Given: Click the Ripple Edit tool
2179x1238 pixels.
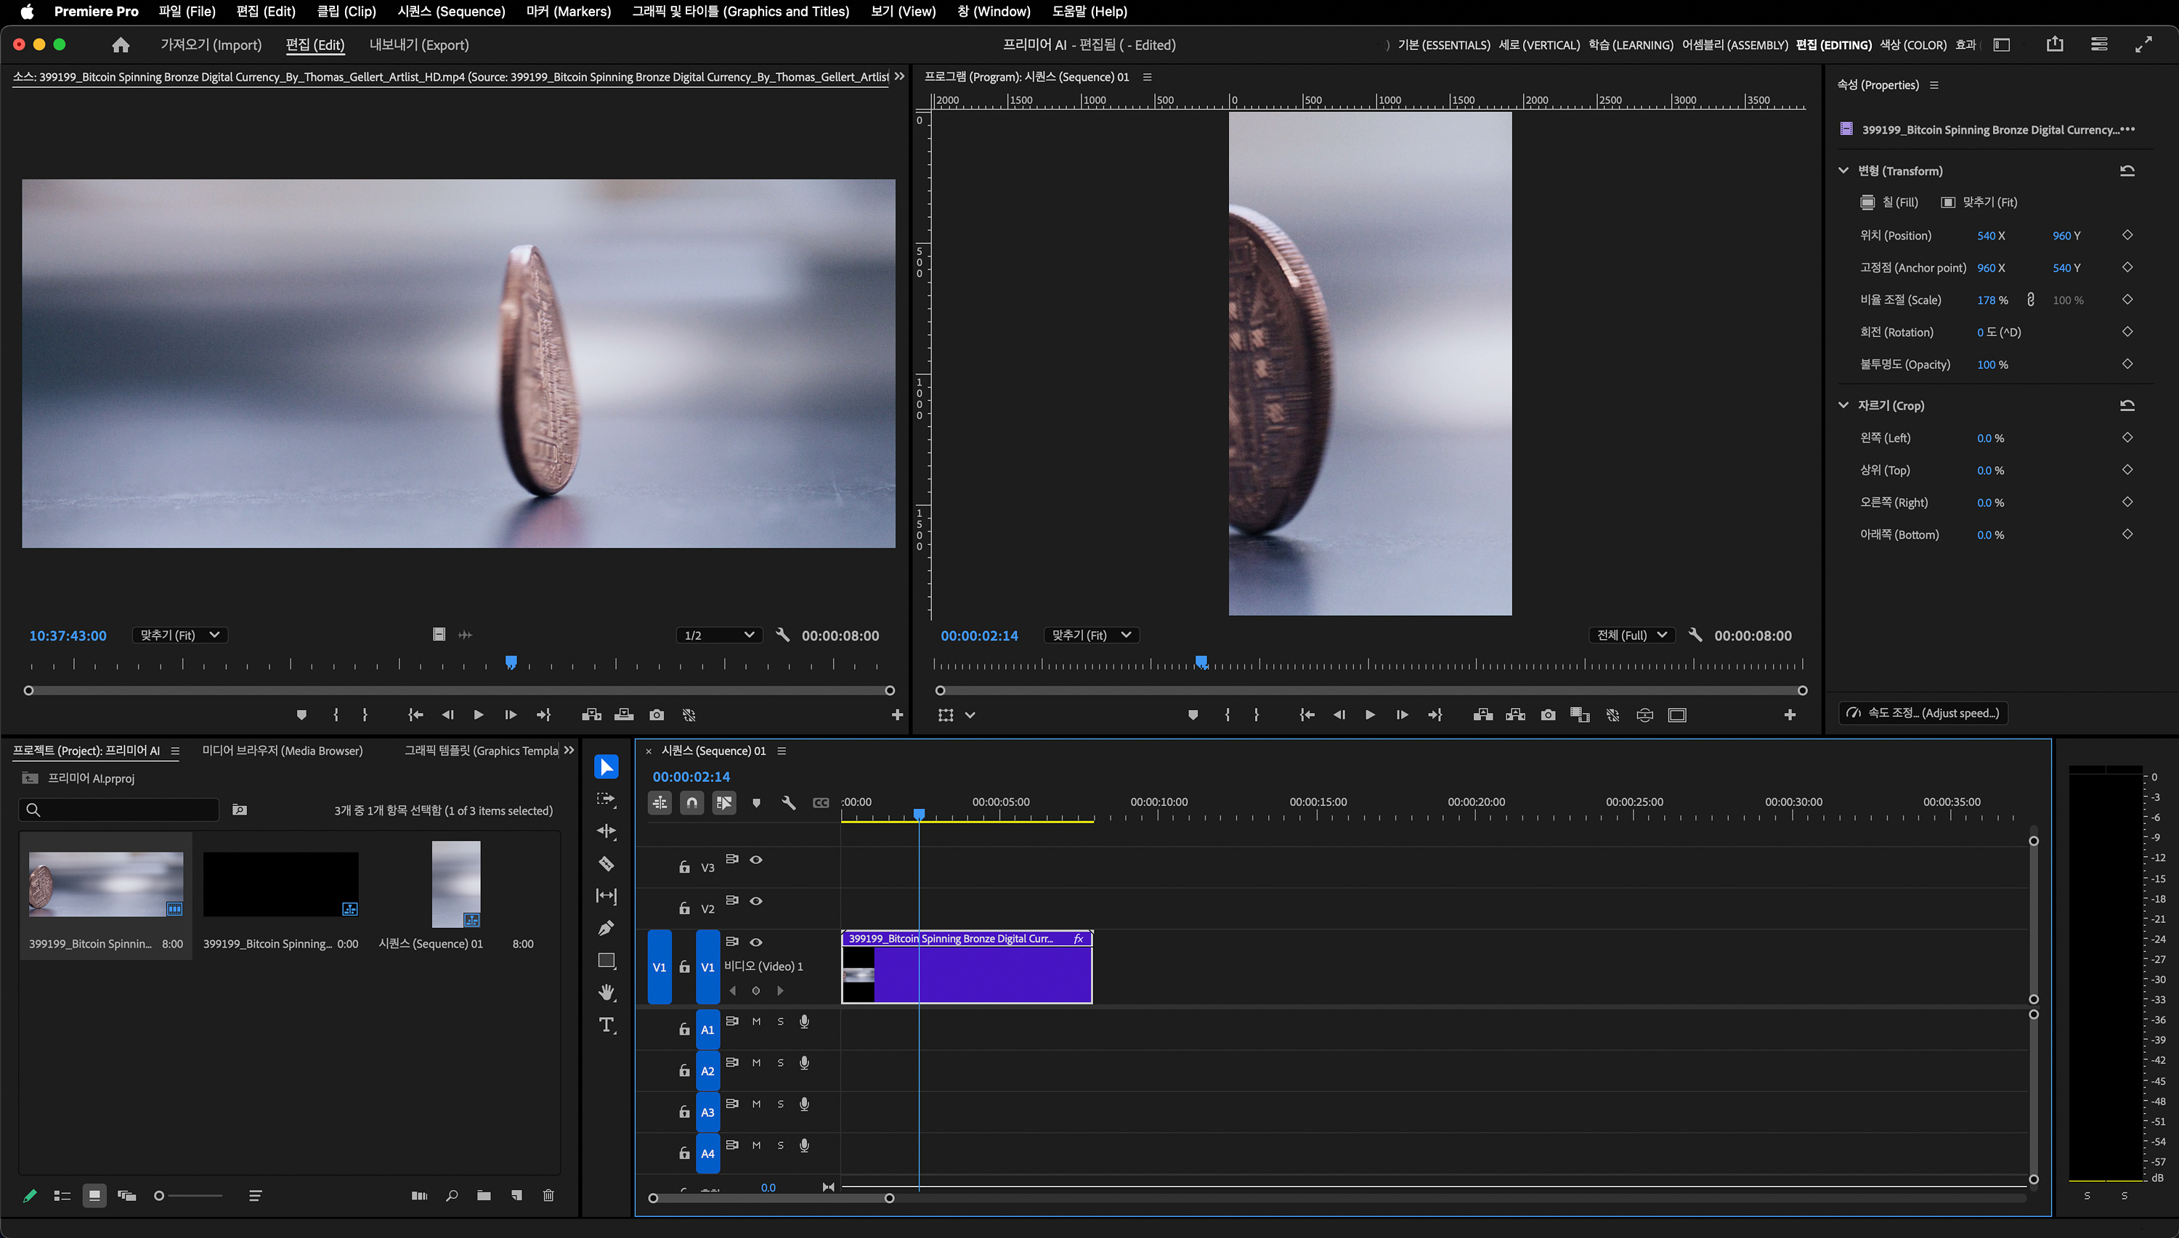Looking at the screenshot, I should click(606, 831).
